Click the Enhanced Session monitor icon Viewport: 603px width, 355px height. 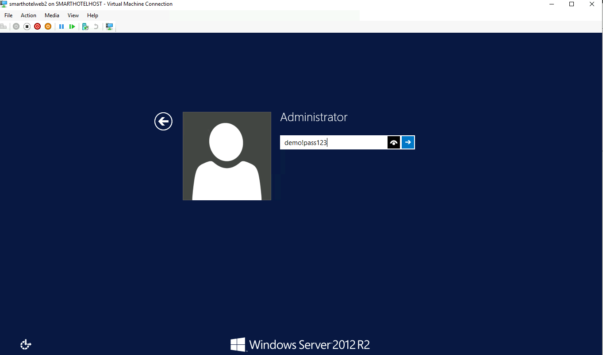click(x=109, y=27)
